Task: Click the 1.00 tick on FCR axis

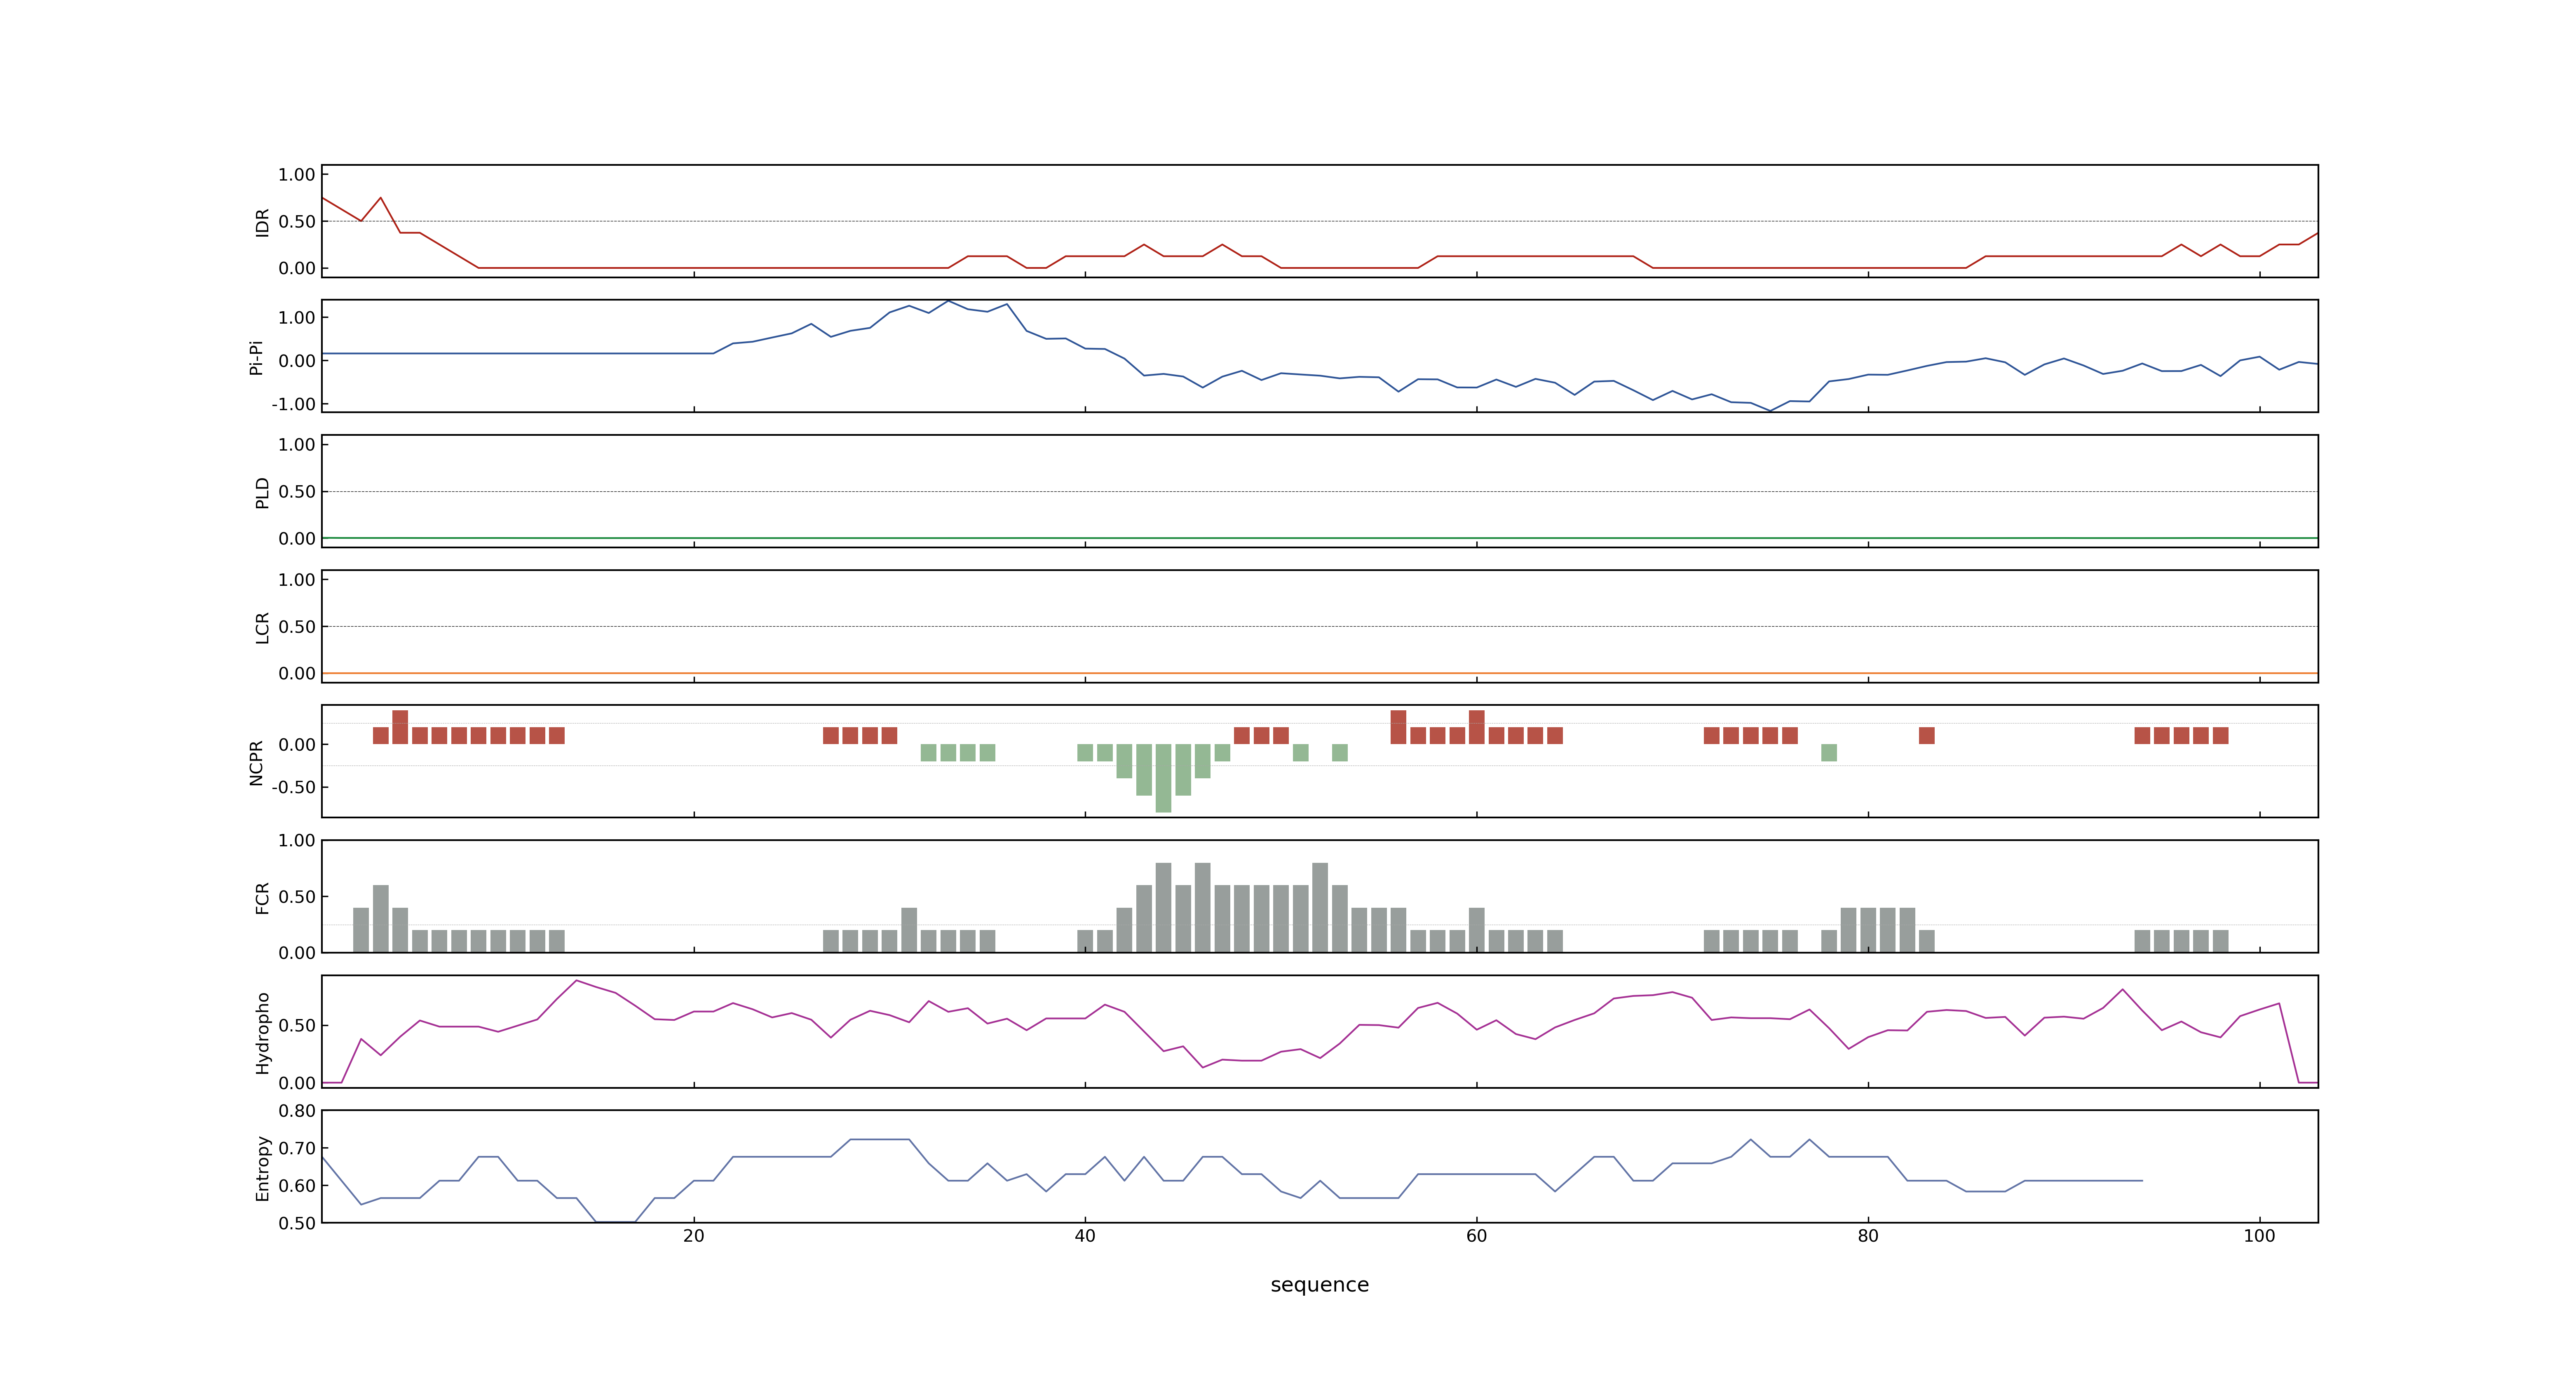Action: [297, 841]
